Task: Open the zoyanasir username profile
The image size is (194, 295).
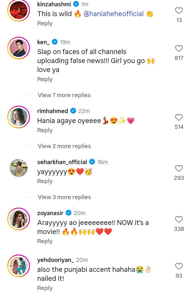Action: (50, 213)
